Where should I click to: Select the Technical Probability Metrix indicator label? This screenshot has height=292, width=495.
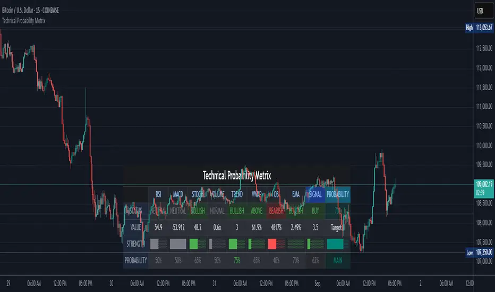[24, 21]
